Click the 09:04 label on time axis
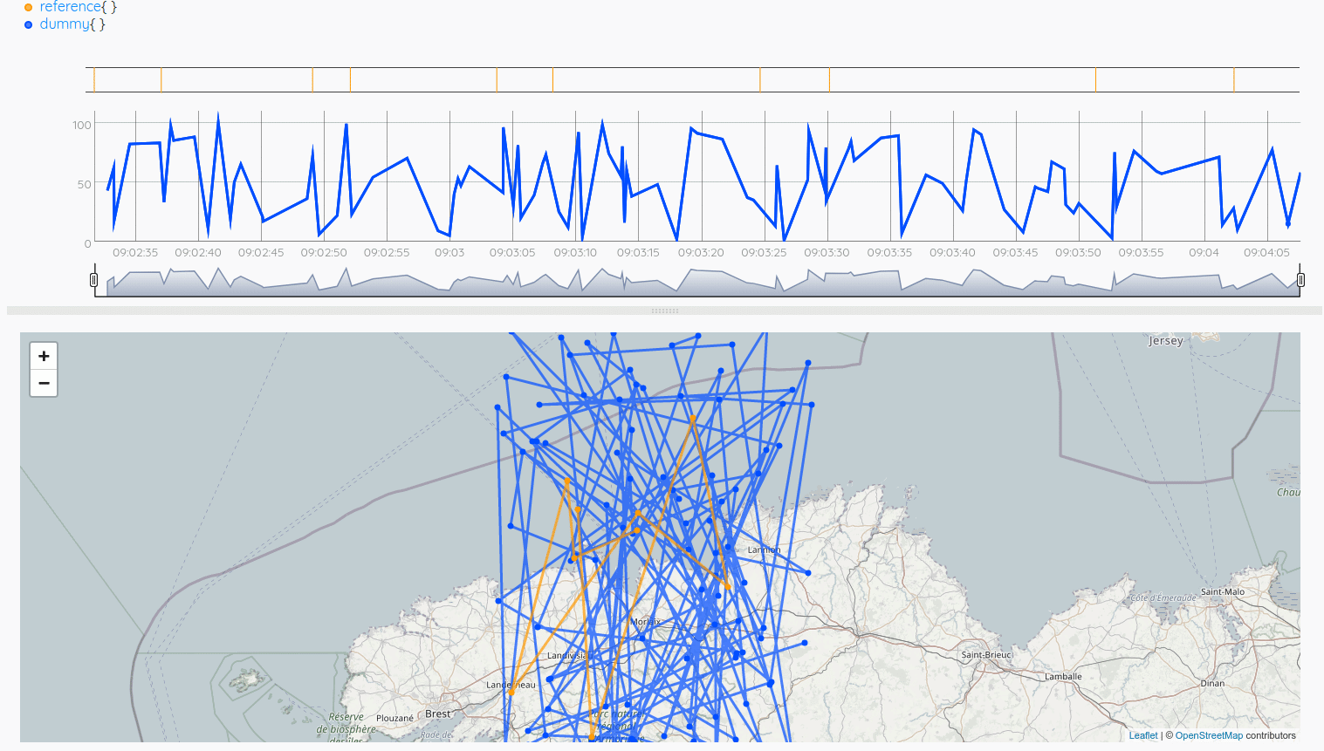 [x=1204, y=252]
